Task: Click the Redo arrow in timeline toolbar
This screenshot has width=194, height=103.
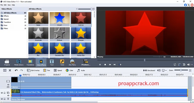Action: [x=21, y=70]
